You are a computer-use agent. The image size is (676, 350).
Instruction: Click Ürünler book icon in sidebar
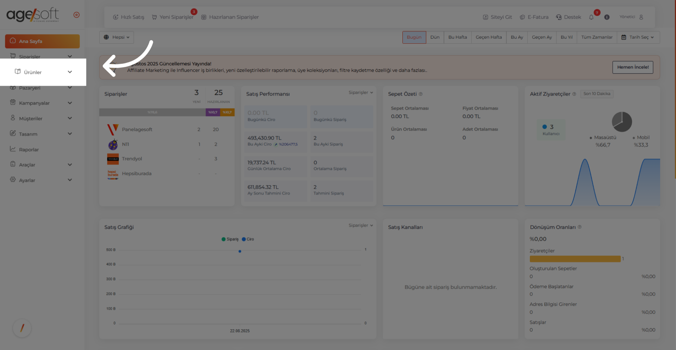click(18, 71)
